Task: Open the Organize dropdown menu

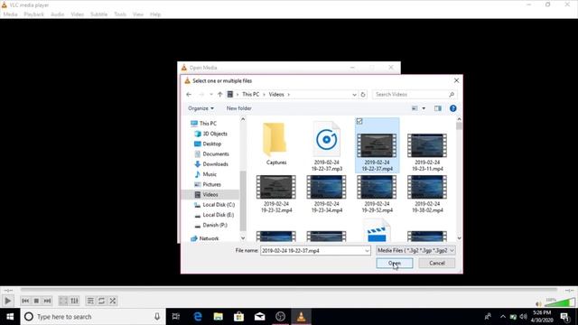Action: click(200, 108)
